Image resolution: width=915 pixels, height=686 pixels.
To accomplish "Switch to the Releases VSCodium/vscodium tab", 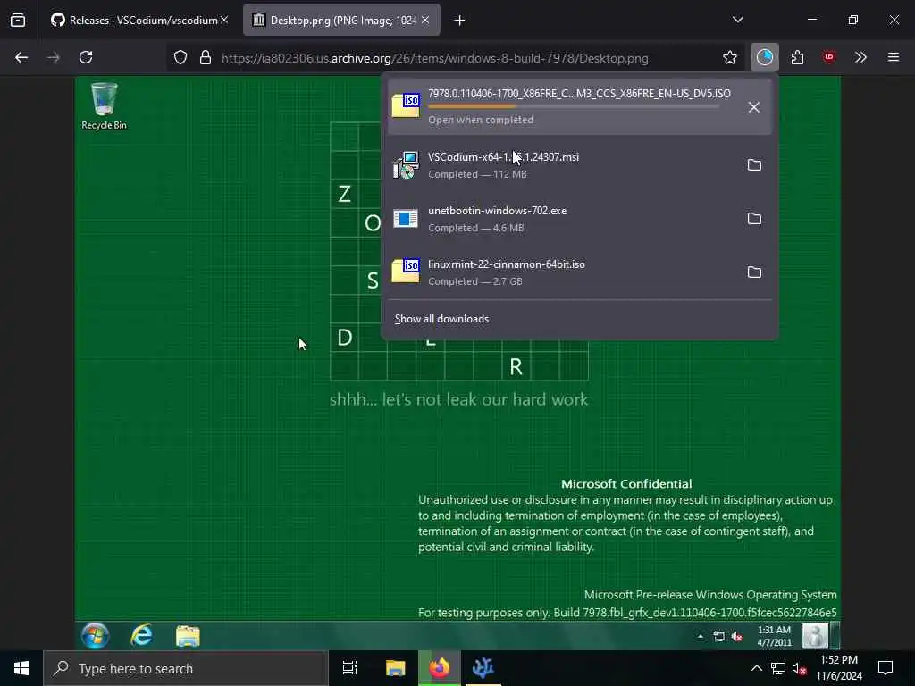I will (139, 21).
